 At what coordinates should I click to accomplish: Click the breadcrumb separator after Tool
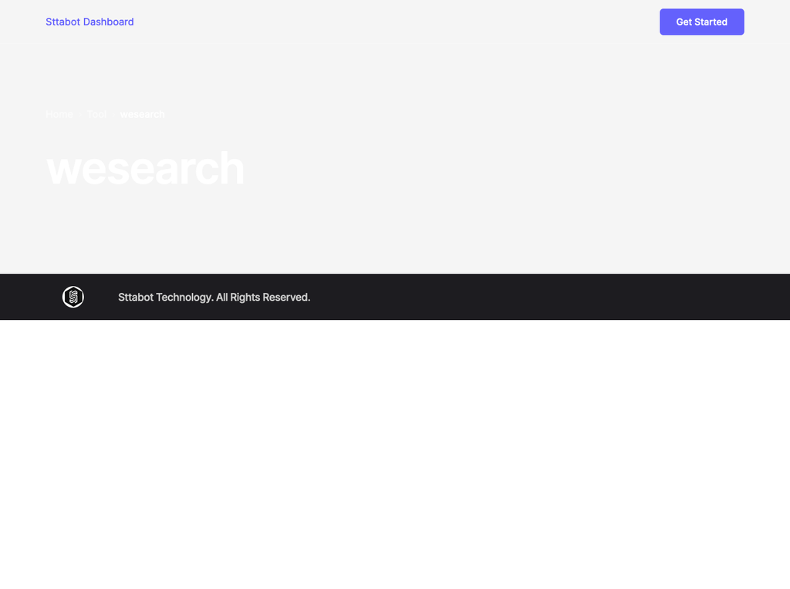click(x=113, y=114)
